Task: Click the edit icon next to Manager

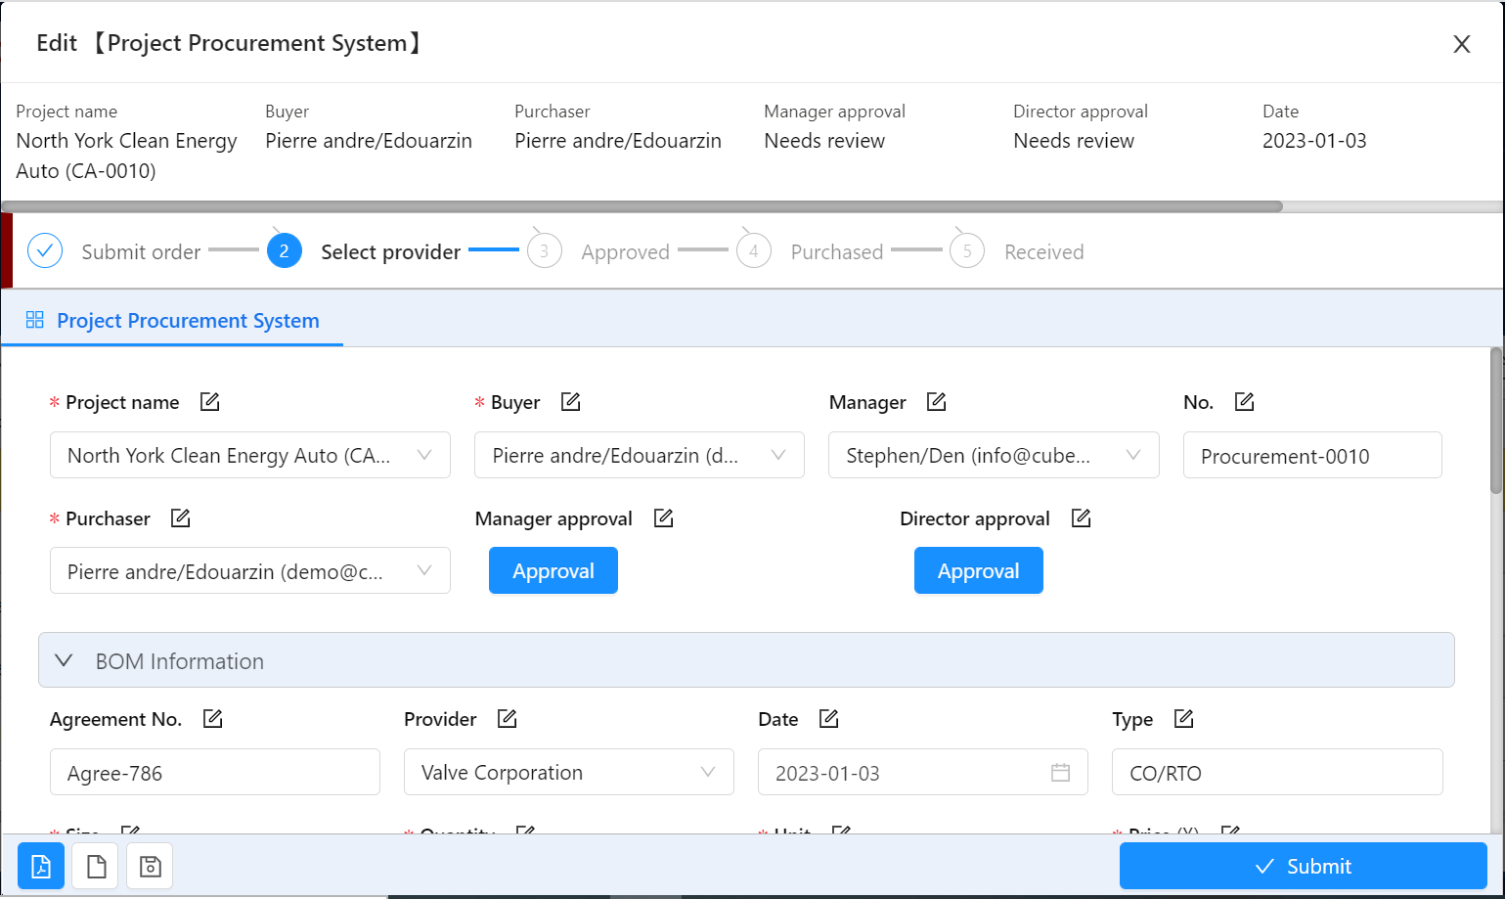Action: point(936,402)
